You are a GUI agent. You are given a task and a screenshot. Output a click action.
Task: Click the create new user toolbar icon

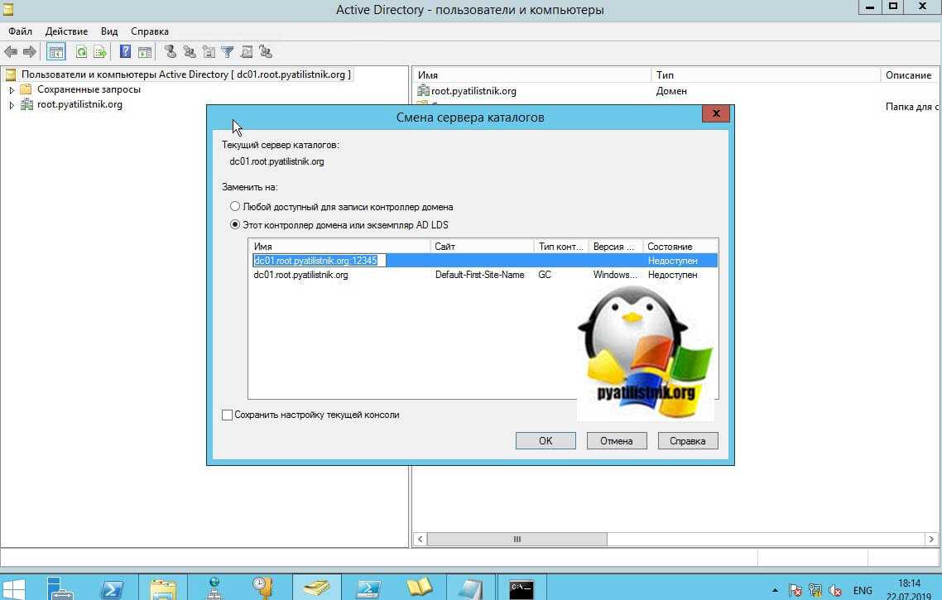(x=170, y=52)
